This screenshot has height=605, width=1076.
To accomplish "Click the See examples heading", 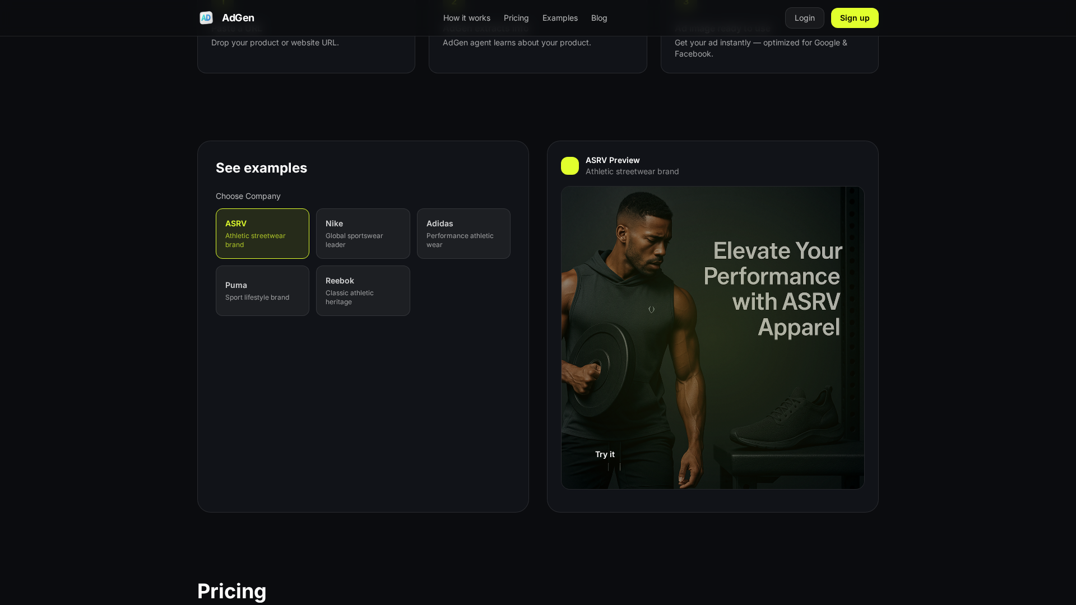I will tap(261, 168).
